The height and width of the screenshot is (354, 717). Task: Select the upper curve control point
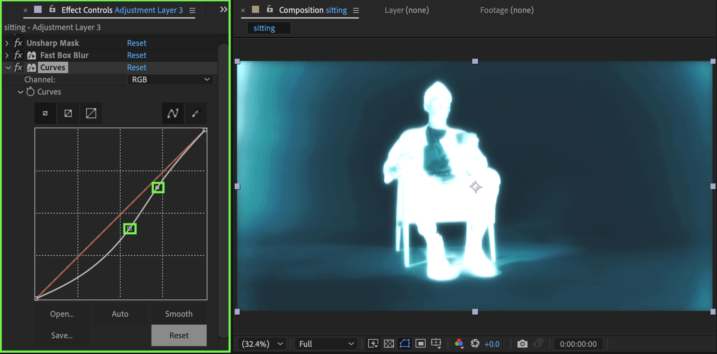[158, 187]
